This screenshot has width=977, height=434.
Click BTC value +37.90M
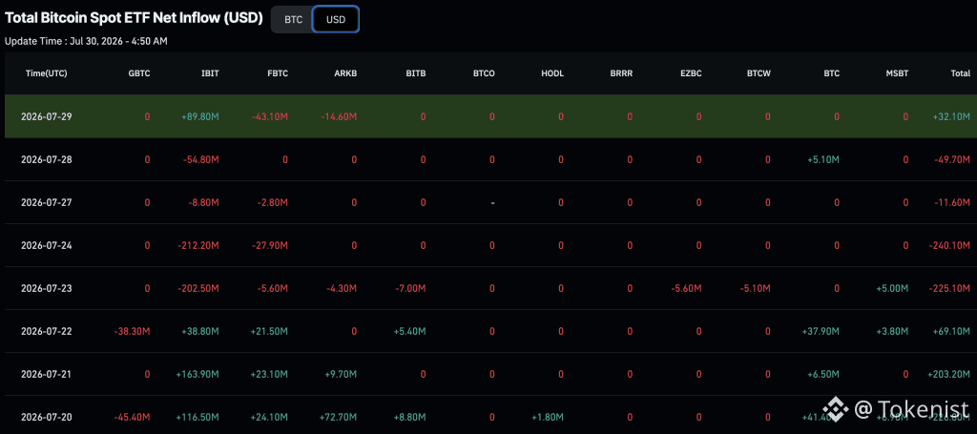(821, 331)
